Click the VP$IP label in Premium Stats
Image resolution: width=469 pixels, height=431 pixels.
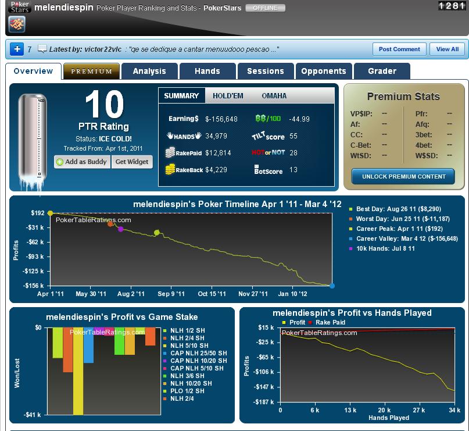361,114
